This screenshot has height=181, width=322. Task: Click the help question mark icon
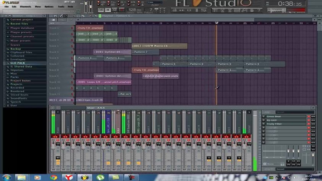pos(259,10)
